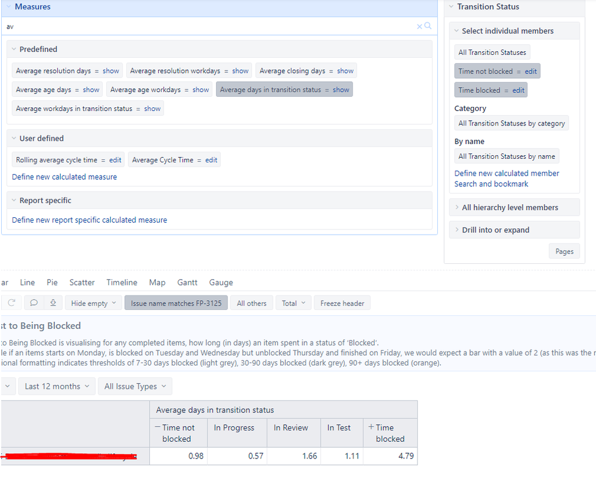Collapse Time not blocked column with minus icon
Screen dimensions: 596x480
pyautogui.click(x=158, y=427)
